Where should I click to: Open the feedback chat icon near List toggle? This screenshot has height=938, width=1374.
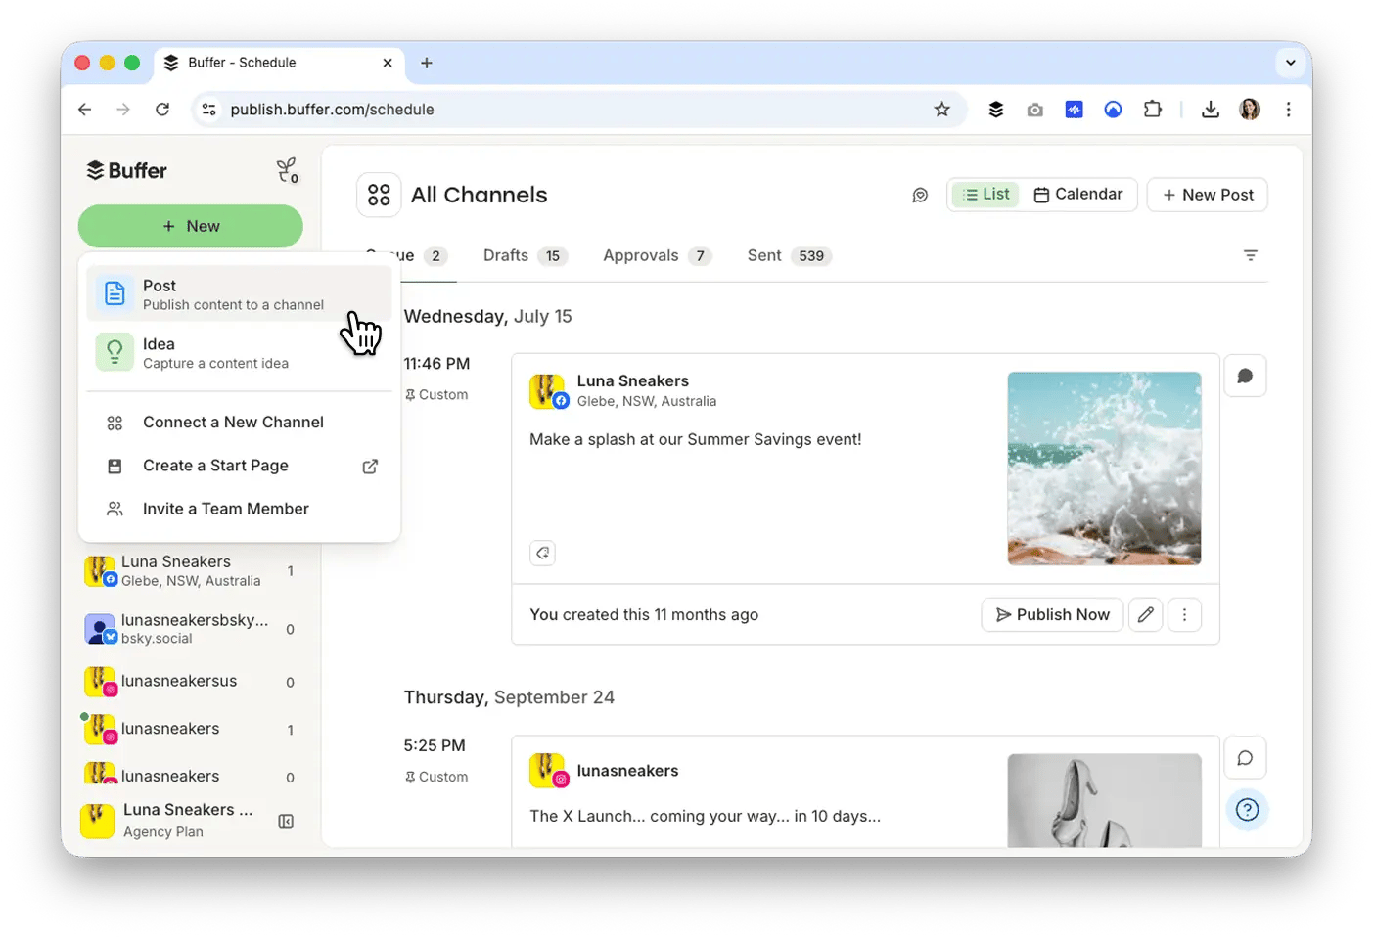coord(920,195)
